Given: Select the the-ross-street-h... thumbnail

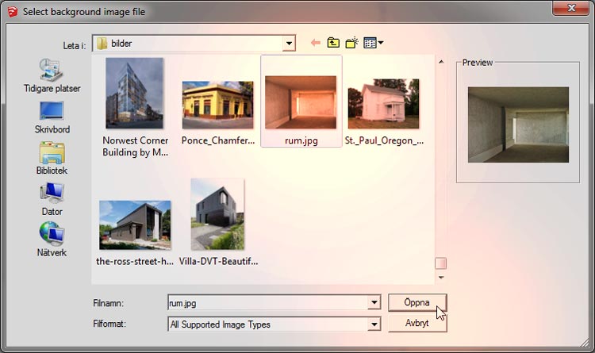Looking at the screenshot, I should point(135,225).
